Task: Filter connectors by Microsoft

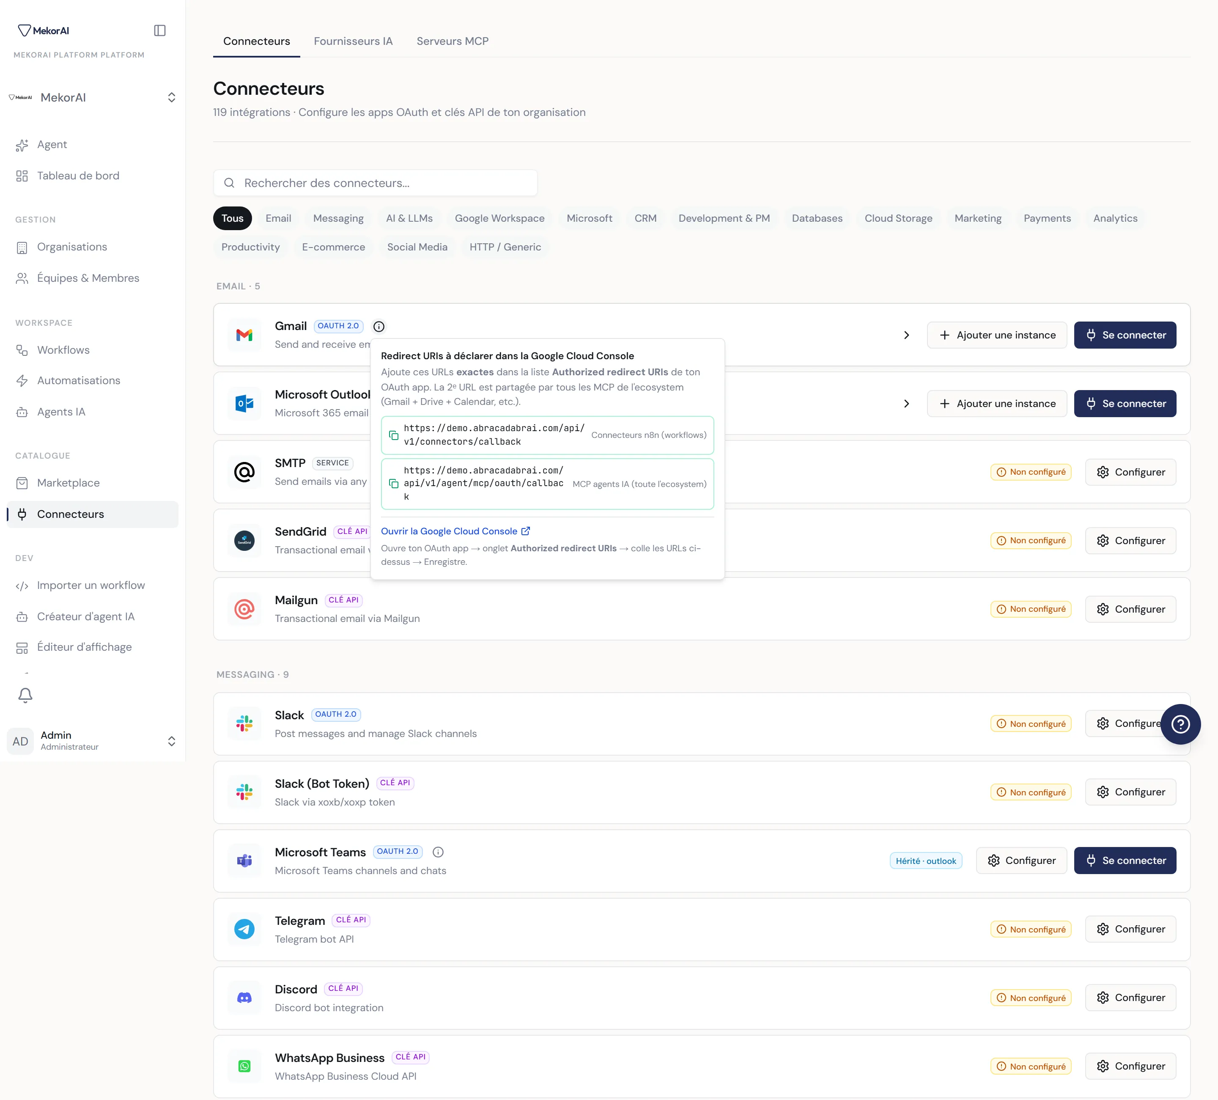Action: (589, 218)
